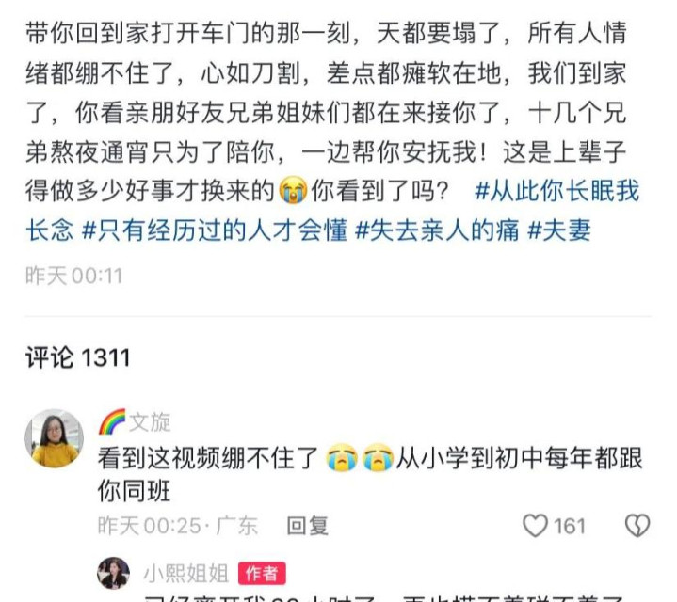
Task: Open 小熙姐姐's avatar picture
Action: pos(114,573)
